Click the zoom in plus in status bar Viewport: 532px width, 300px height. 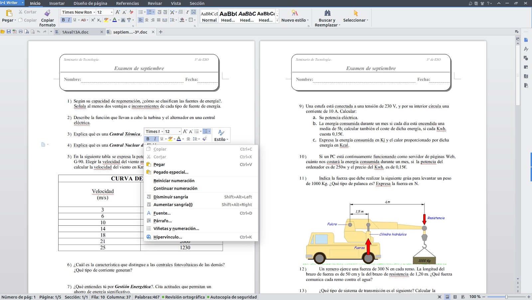click(529, 297)
